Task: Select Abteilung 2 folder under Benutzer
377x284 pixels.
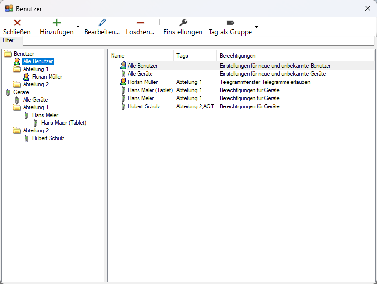Action: pyautogui.click(x=36, y=84)
